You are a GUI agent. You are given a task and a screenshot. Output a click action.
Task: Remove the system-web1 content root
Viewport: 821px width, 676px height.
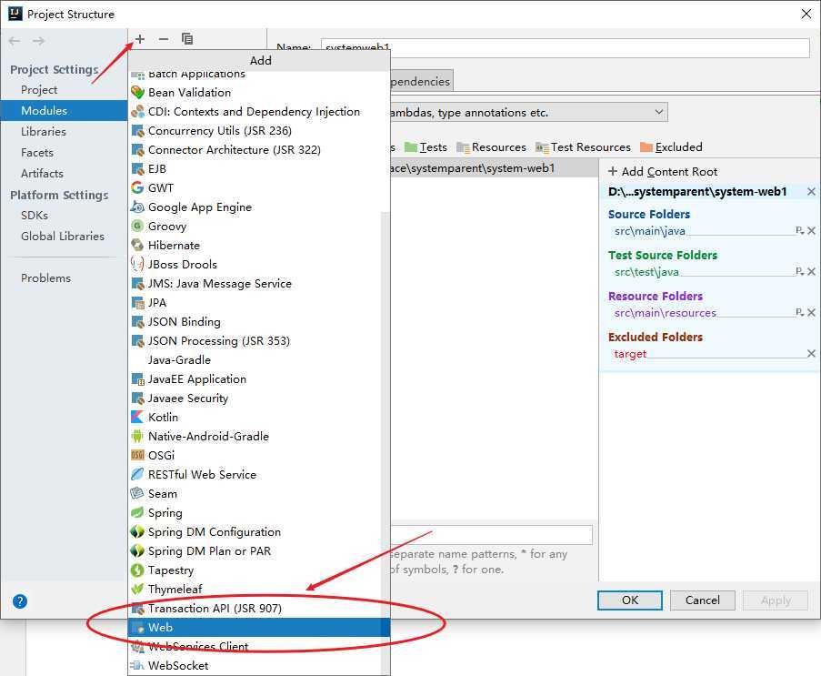click(x=811, y=192)
